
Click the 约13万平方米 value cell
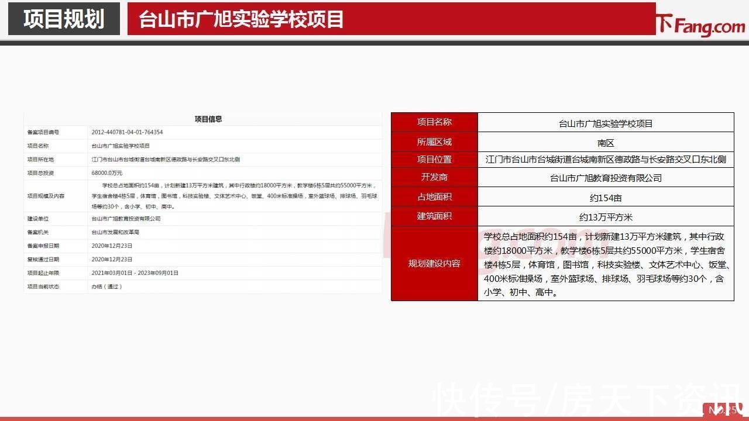pyautogui.click(x=606, y=217)
